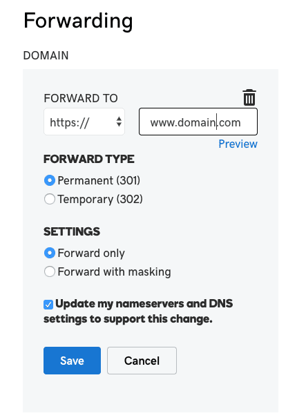Uncheck the Update my nameservers checkbox
This screenshot has height=420, width=306.
48,305
